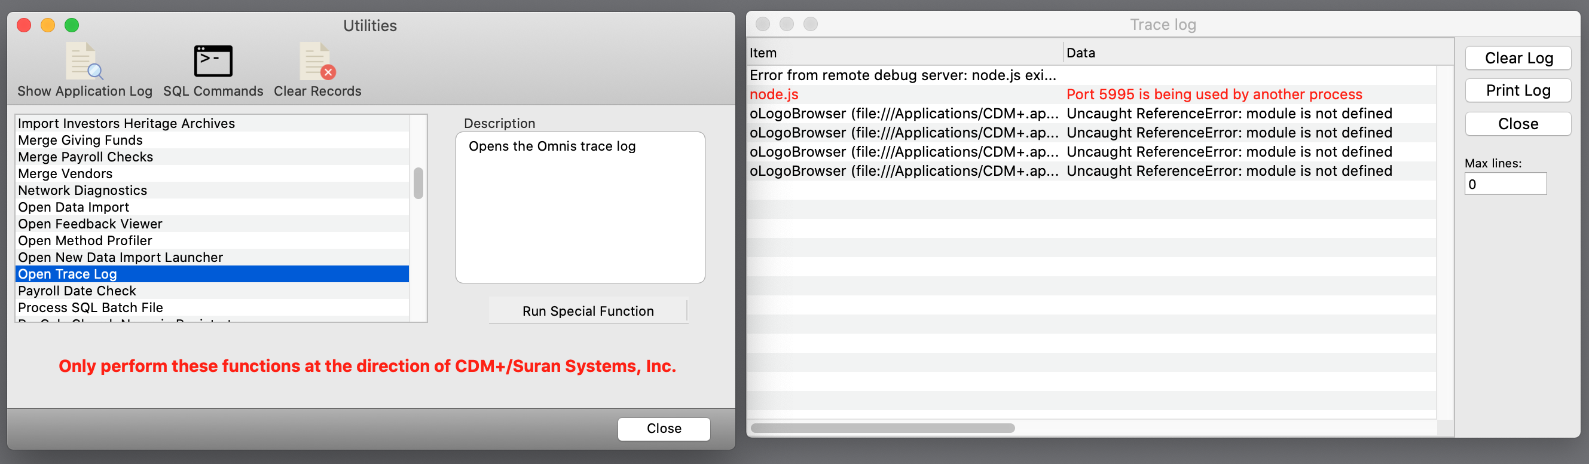Run Special Function button
1589x464 pixels.
pos(587,311)
